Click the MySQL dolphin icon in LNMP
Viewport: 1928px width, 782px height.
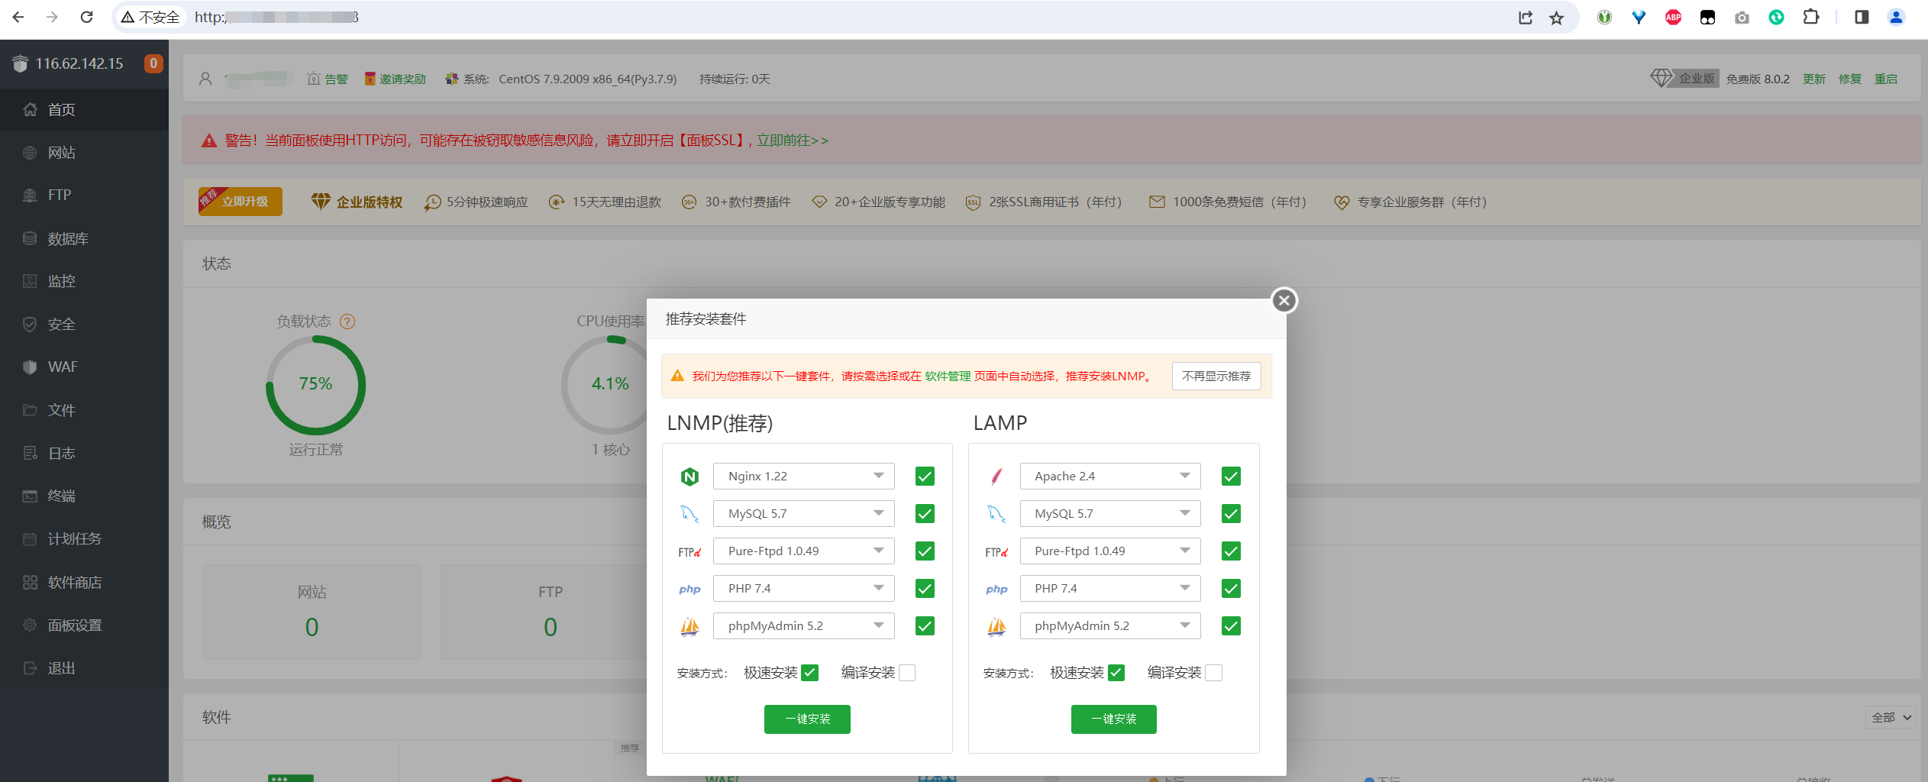click(689, 514)
